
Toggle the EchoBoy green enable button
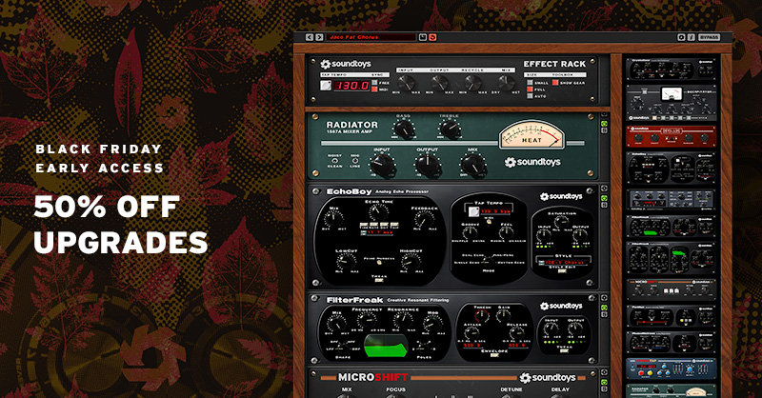tap(605, 198)
